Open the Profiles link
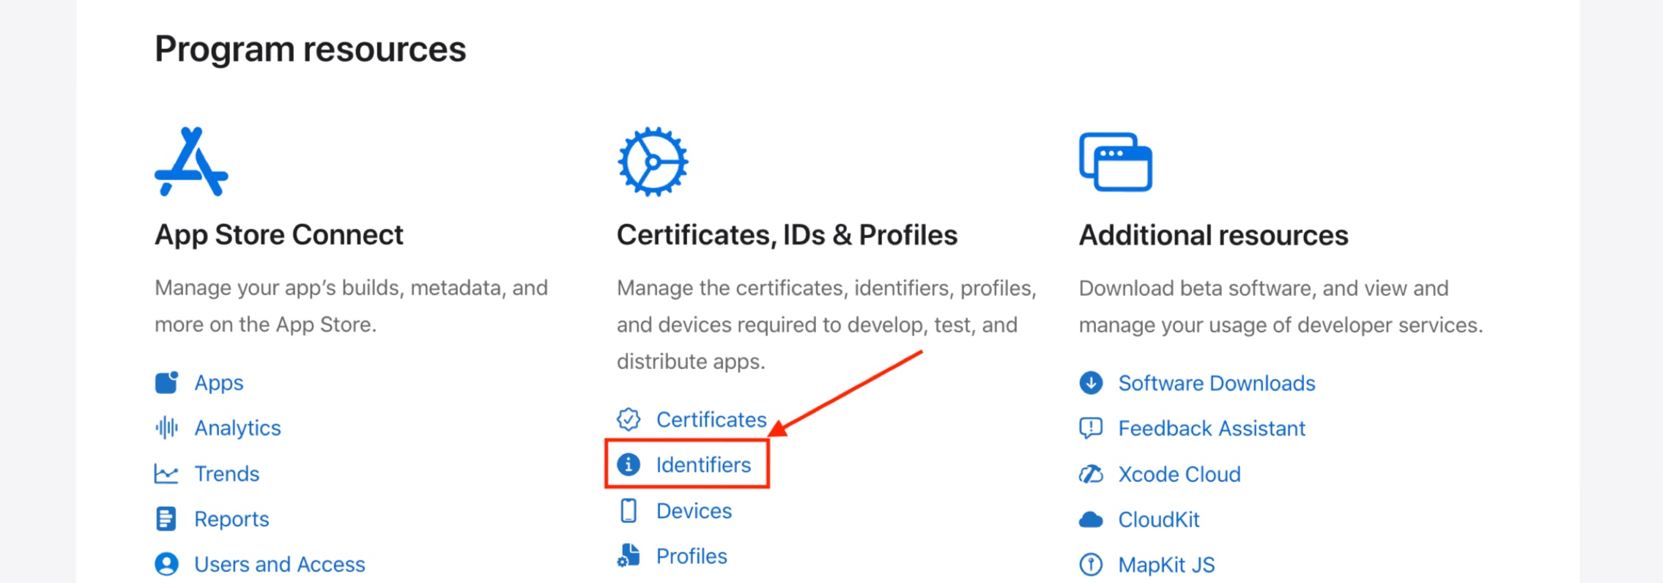The height and width of the screenshot is (583, 1663). [692, 557]
